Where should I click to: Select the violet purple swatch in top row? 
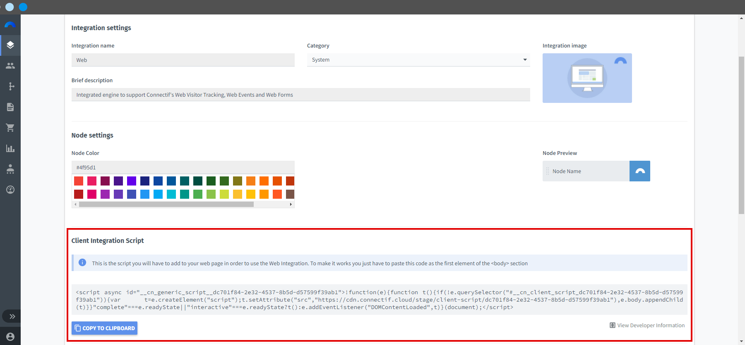[x=132, y=181]
